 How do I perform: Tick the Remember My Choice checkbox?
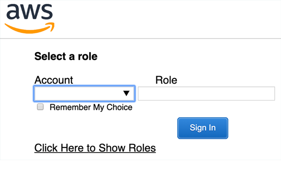coord(40,107)
